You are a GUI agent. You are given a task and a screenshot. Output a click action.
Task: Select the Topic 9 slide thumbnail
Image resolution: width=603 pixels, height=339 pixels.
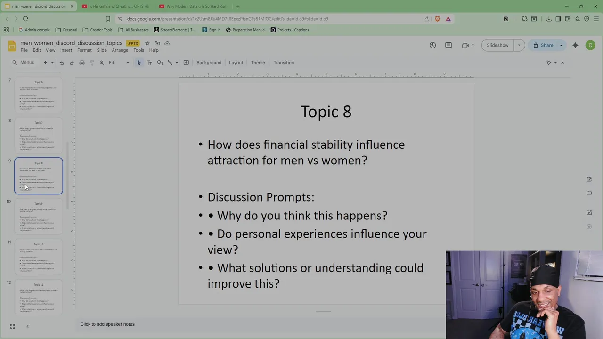click(39, 217)
